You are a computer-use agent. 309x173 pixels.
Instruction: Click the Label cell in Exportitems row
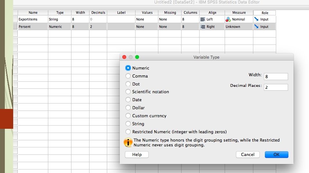click(121, 19)
